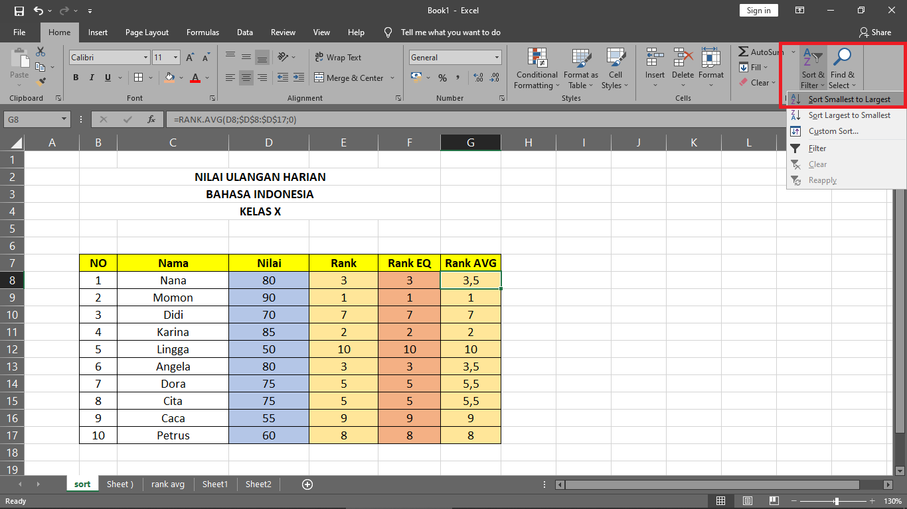
Task: Click the Copy icon in Clipboard group
Action: (40, 67)
